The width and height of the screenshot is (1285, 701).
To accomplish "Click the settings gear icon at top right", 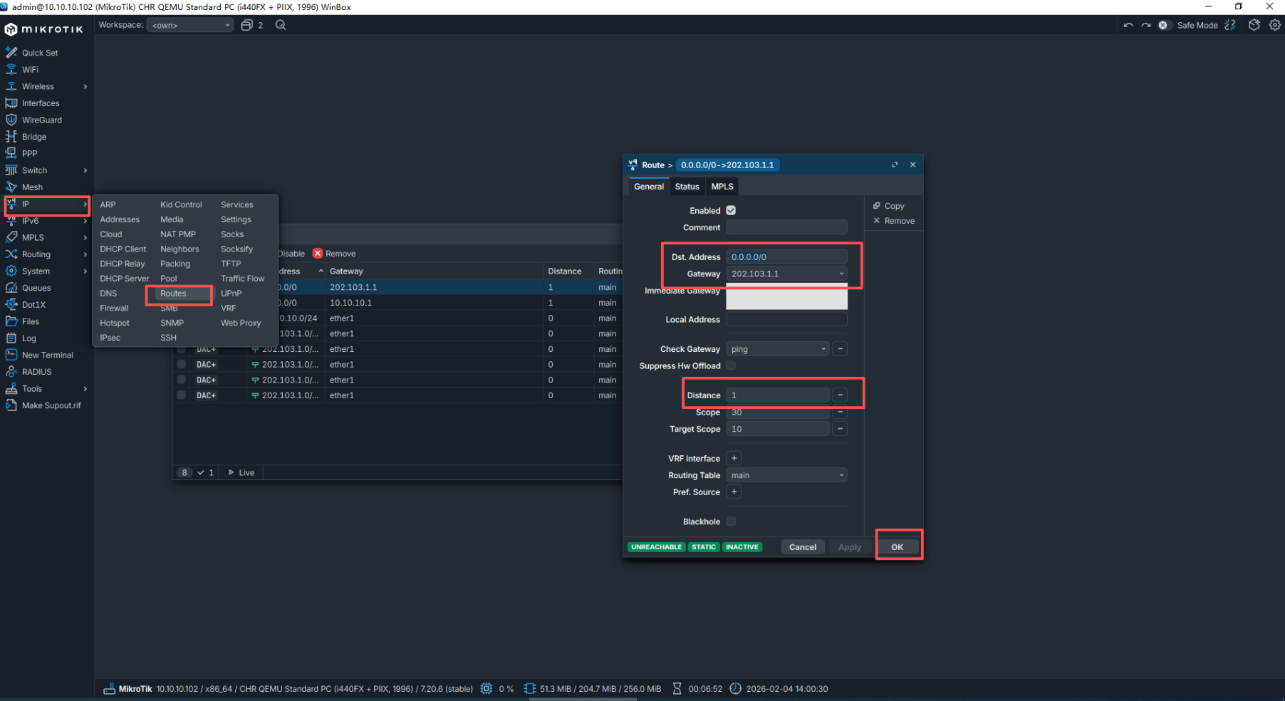I will 1274,25.
